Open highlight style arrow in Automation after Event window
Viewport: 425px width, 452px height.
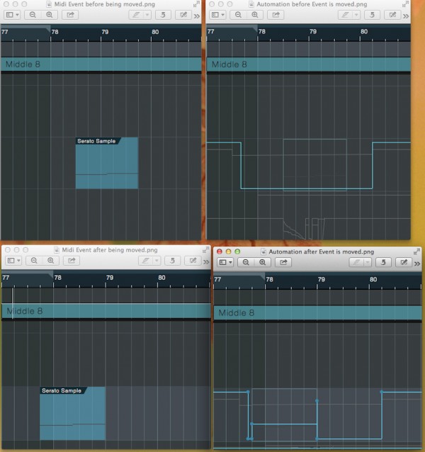(368, 262)
